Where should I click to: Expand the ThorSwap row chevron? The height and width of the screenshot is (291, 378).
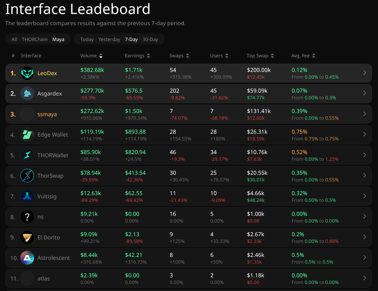tap(365, 175)
